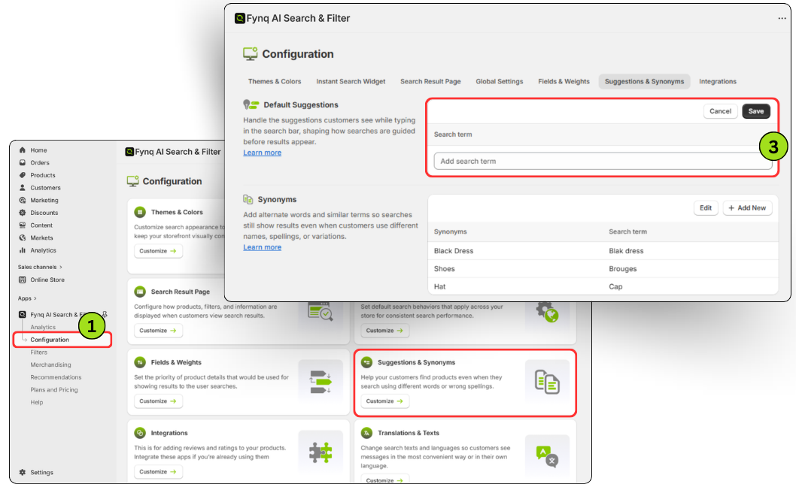Open Learn more under Synonyms
The image size is (796, 487).
(x=262, y=247)
